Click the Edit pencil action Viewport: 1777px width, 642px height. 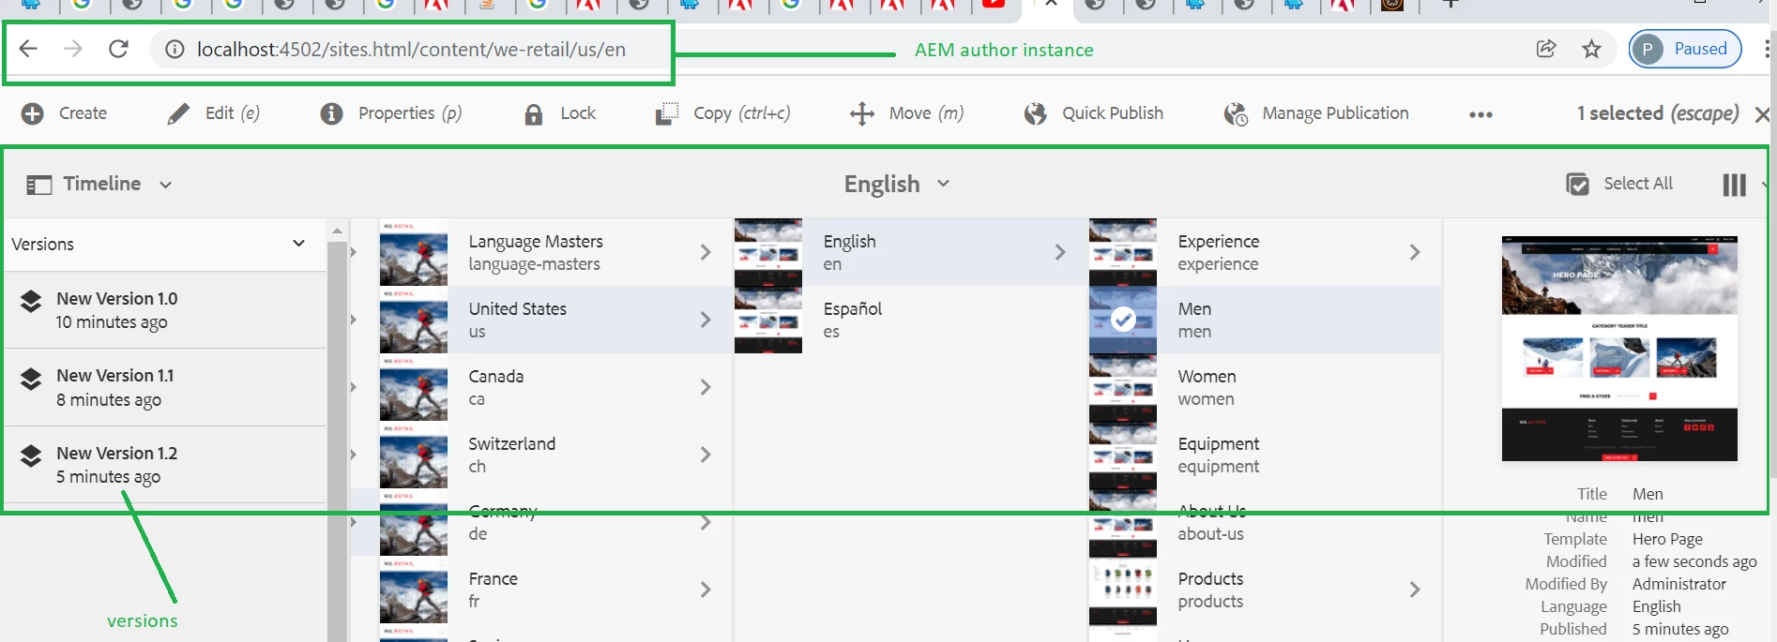click(x=213, y=113)
